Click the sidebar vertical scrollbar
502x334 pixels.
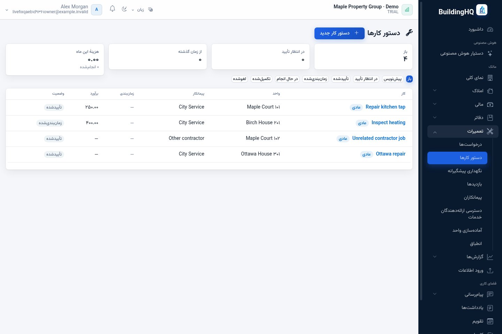(x=421, y=151)
